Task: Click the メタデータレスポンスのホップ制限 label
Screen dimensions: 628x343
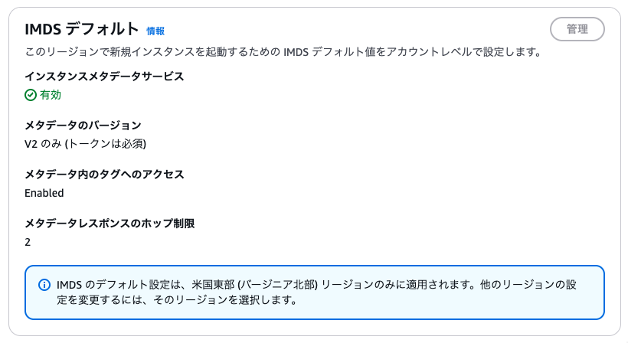Action: [110, 224]
